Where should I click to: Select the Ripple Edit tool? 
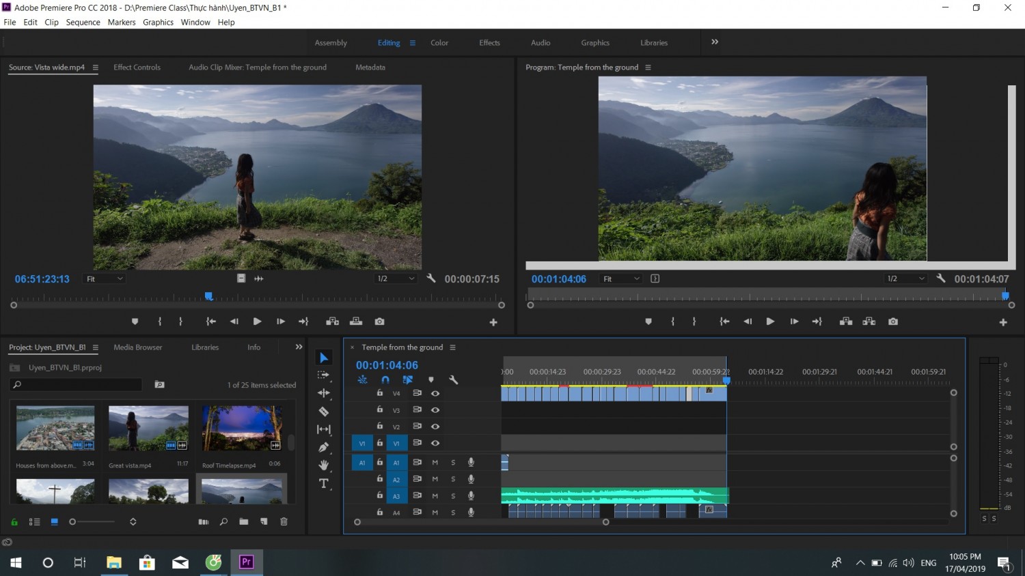324,393
